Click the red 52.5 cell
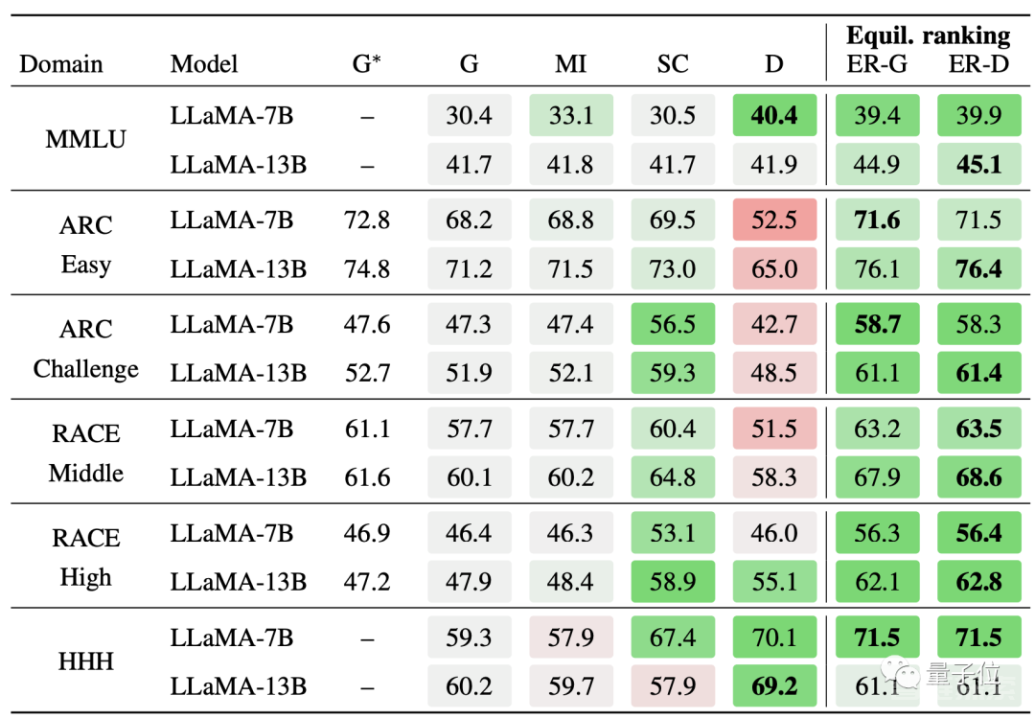1035x719 pixels. [x=774, y=220]
